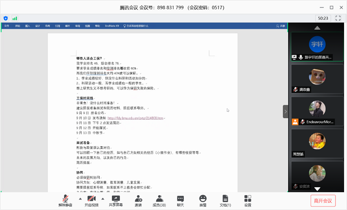Image resolution: width=347 pixels, height=210 pixels.
Task: Open the 文档(1) documents icon
Action: click(x=225, y=200)
